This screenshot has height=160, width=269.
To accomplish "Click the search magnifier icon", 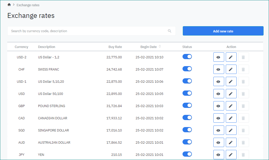I will [x=170, y=31].
